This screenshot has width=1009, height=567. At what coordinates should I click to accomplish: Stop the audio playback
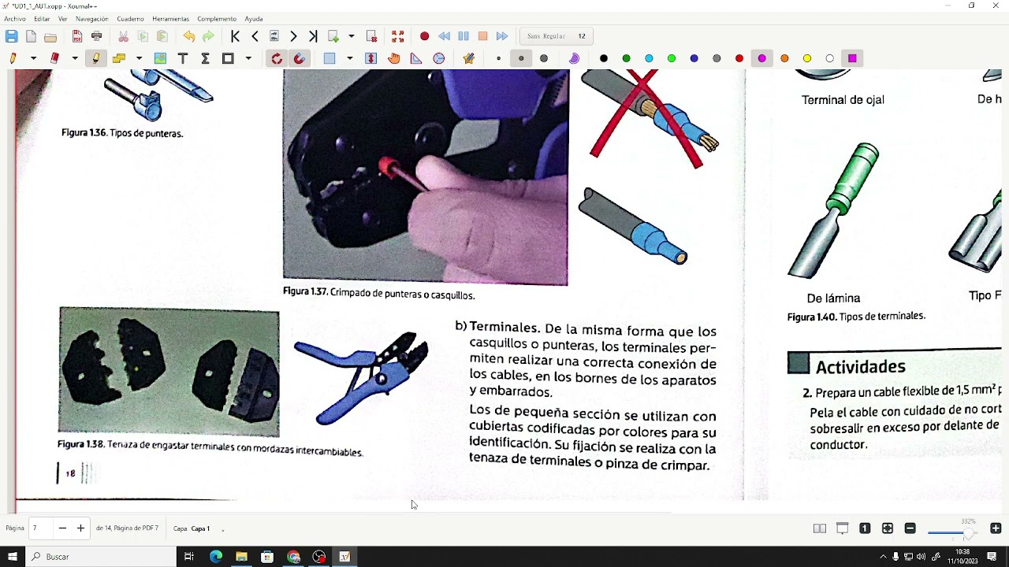tap(482, 36)
